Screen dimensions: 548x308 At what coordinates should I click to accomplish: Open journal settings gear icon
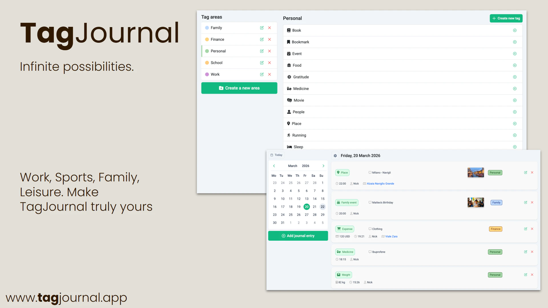coord(335,156)
